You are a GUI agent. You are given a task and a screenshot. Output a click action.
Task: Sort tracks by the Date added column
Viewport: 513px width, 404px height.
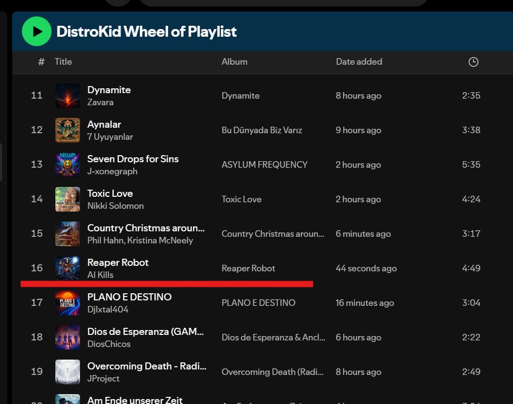click(x=359, y=61)
